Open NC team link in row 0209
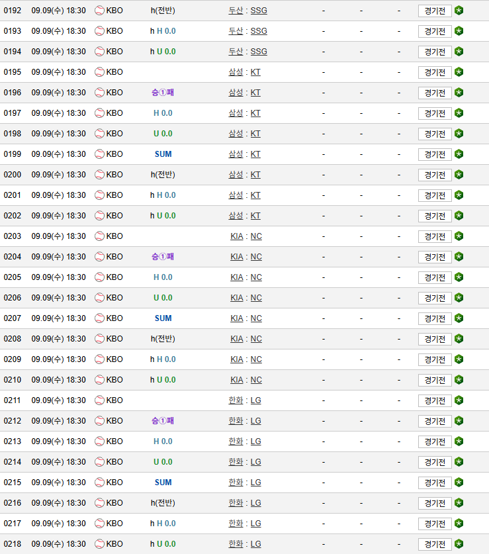 tap(256, 359)
